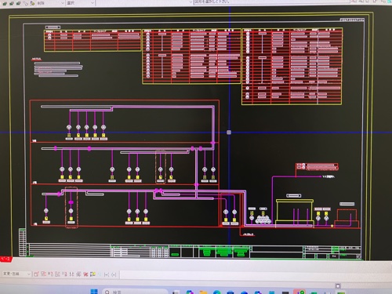Click the prompt text field at top of window
The image size is (392, 294).
[x=272, y=2]
